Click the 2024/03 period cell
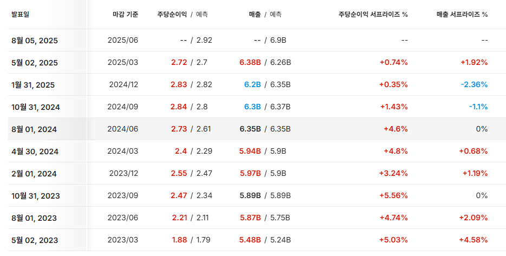Viewport: 506px width, 256px height. (122, 151)
